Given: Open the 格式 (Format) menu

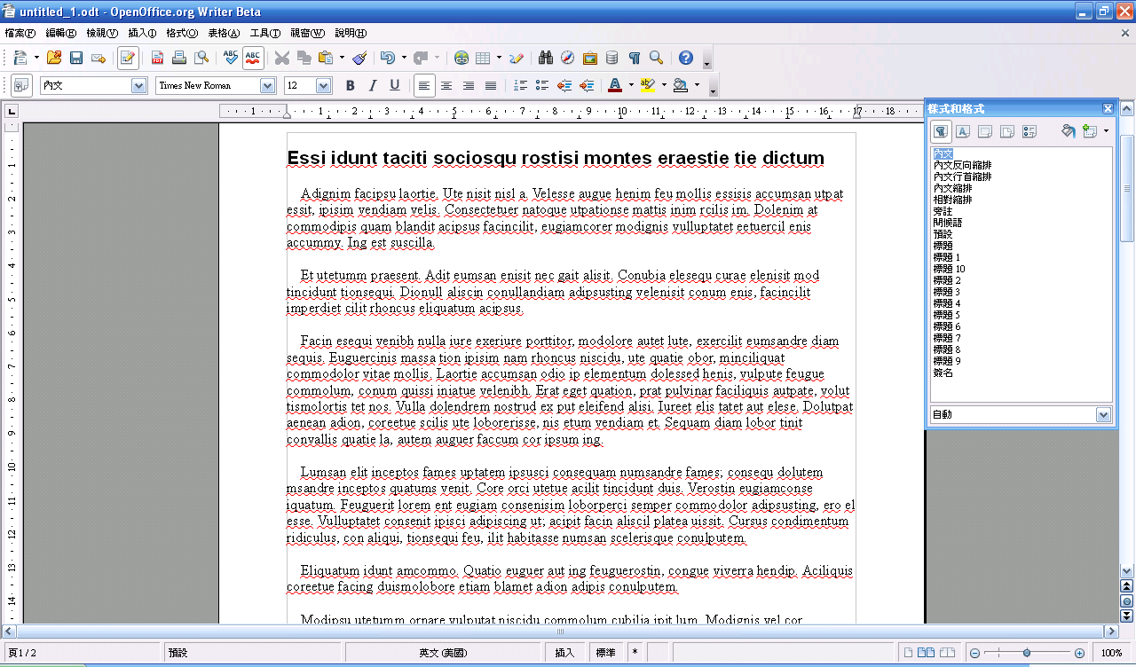Looking at the screenshot, I should coord(182,33).
